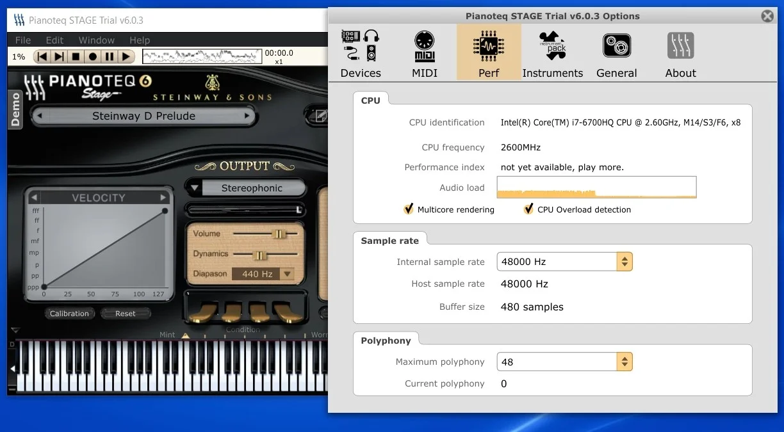Expand the Internal sample rate dropdown
The image size is (784, 432).
point(625,262)
